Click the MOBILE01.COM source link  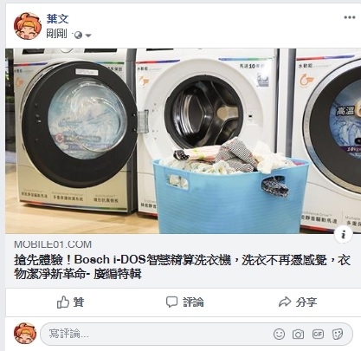(x=53, y=244)
